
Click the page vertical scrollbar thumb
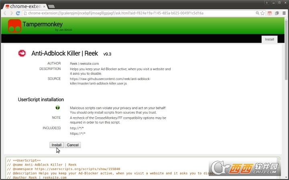pos(286,50)
